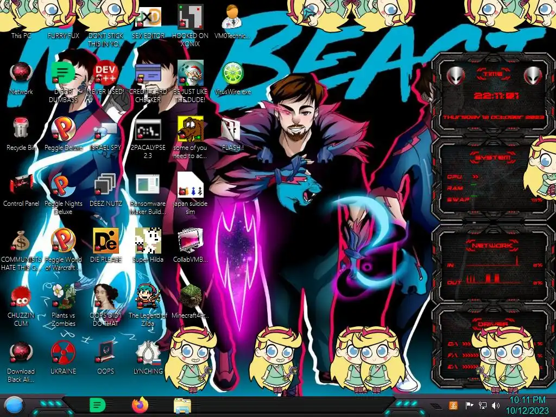Select the CollabVMB... monitor icon
Viewport: 556px width, 417px height.
(190, 246)
